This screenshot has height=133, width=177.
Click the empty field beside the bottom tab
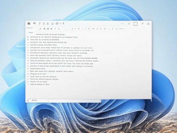point(74,100)
